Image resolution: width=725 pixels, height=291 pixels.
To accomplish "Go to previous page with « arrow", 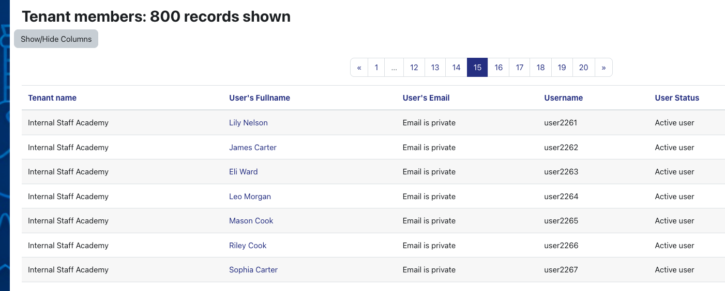I will tap(359, 68).
